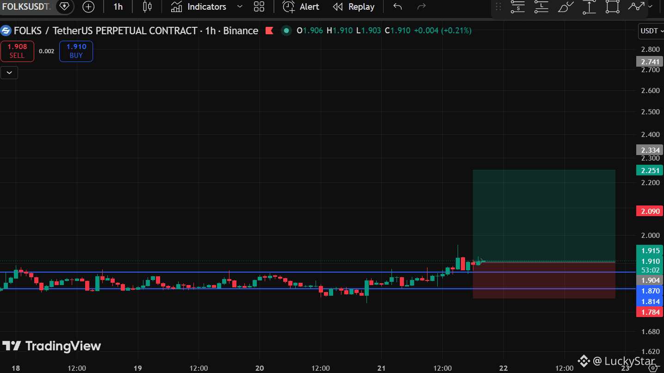The width and height of the screenshot is (664, 373).
Task: Open the USDT currency dropdown
Action: (651, 31)
